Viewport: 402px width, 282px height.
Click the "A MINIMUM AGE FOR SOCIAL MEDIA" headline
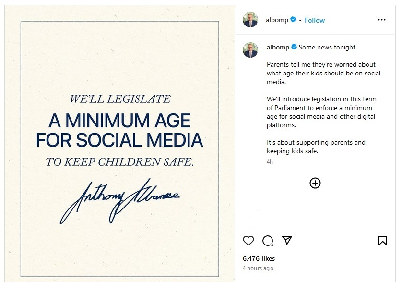[119, 130]
